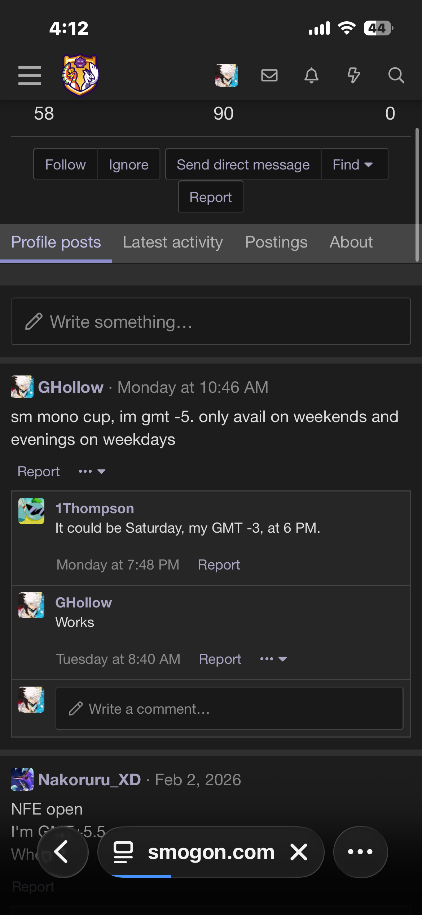
Task: Expand more options on the Works comment
Action: [x=273, y=659]
